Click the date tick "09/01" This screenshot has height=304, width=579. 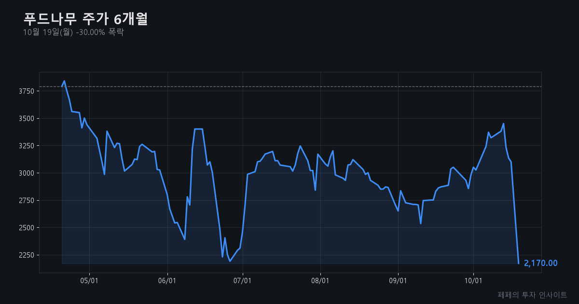[x=398, y=281]
